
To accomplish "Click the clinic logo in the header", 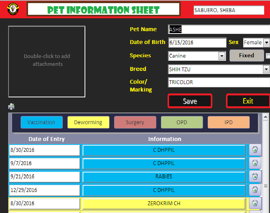I will tap(12, 9).
